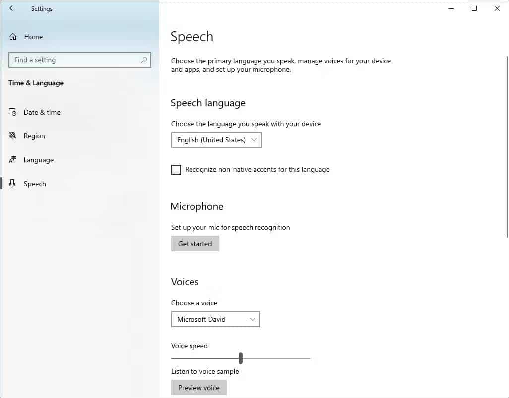Click the Home icon
The width and height of the screenshot is (509, 398).
[12, 36]
